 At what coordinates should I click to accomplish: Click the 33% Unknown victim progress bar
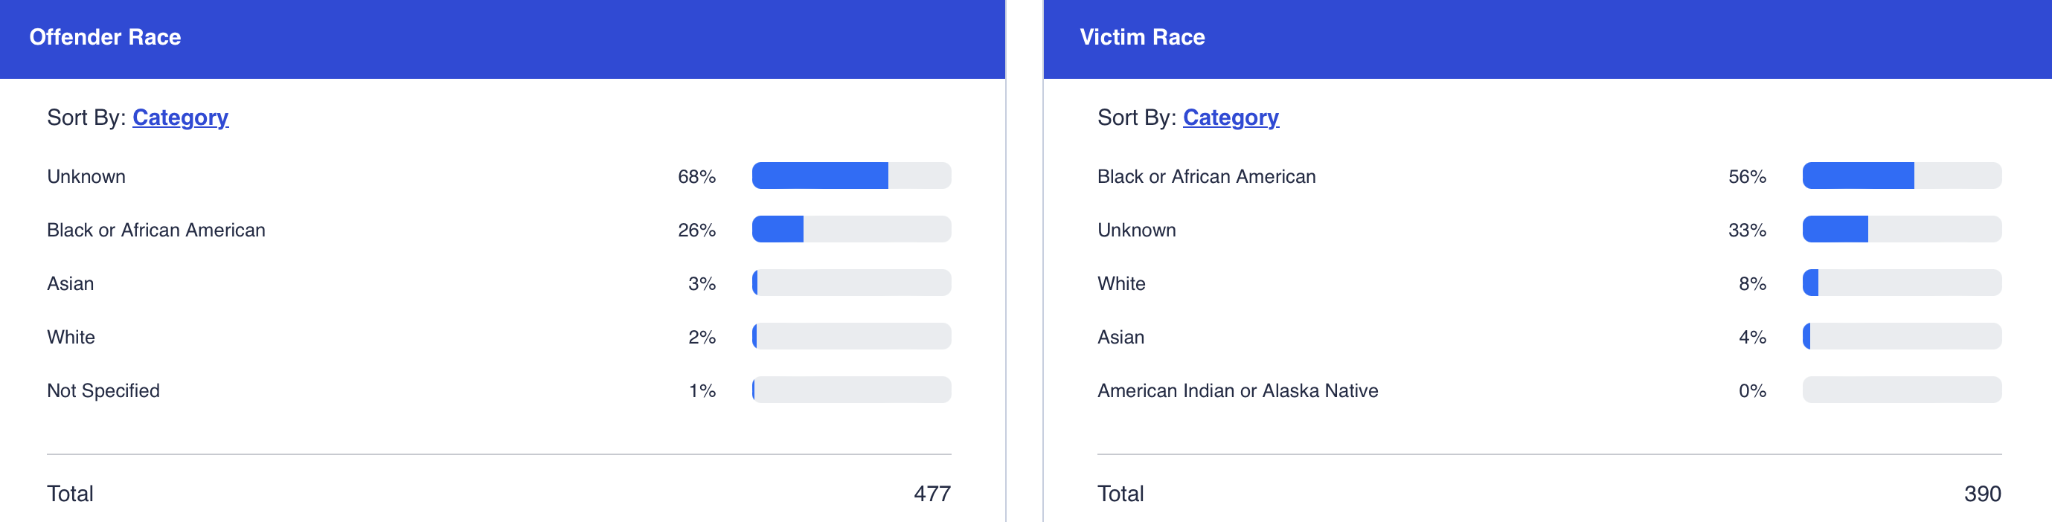click(x=1901, y=229)
